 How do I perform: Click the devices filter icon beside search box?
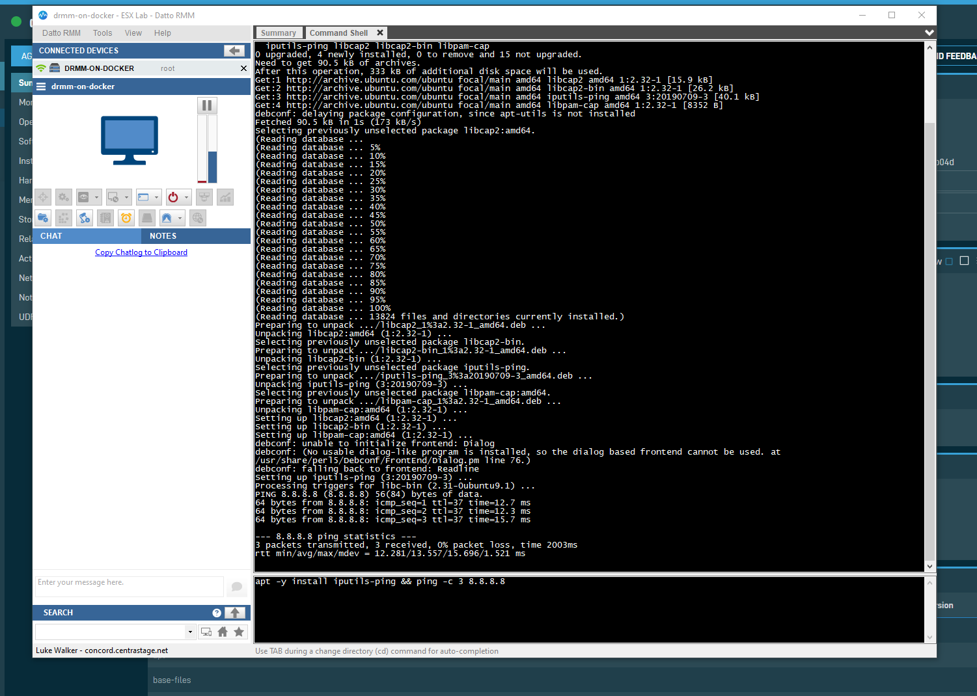click(x=206, y=632)
